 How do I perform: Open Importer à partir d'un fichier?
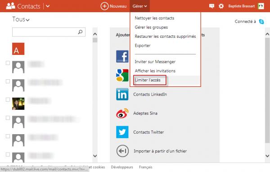pyautogui.click(x=160, y=151)
